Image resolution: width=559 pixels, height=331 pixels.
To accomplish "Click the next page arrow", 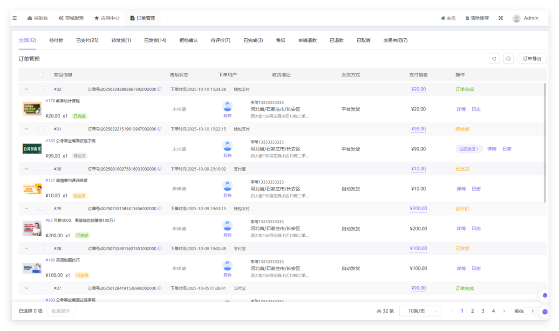I will (x=504, y=311).
